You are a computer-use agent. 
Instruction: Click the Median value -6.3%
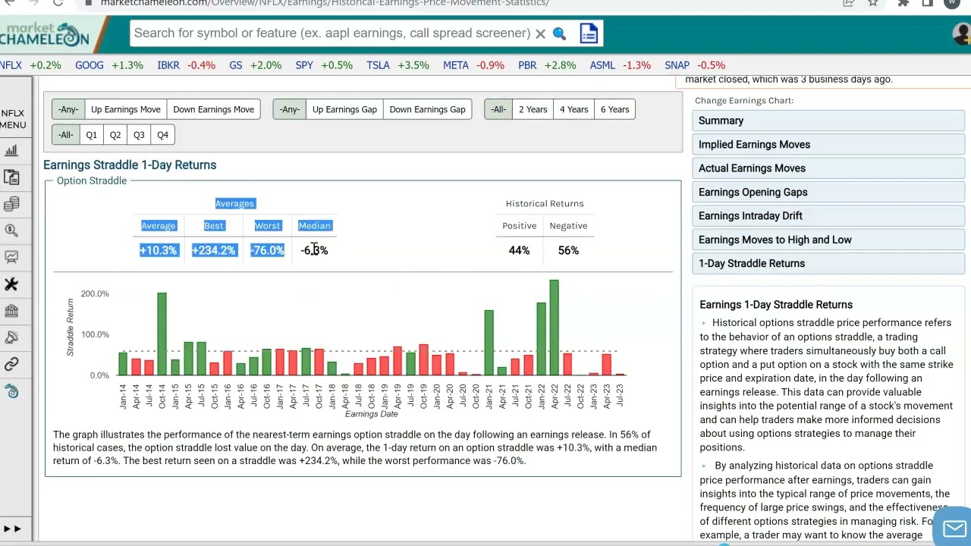pos(314,250)
